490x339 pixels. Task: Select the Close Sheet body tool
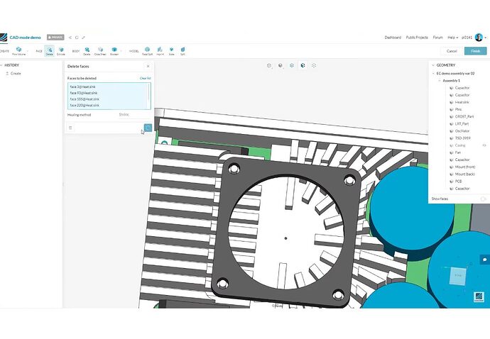100,51
